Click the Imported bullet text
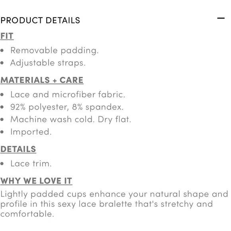Screen dimensions: 231x231 point(31,132)
